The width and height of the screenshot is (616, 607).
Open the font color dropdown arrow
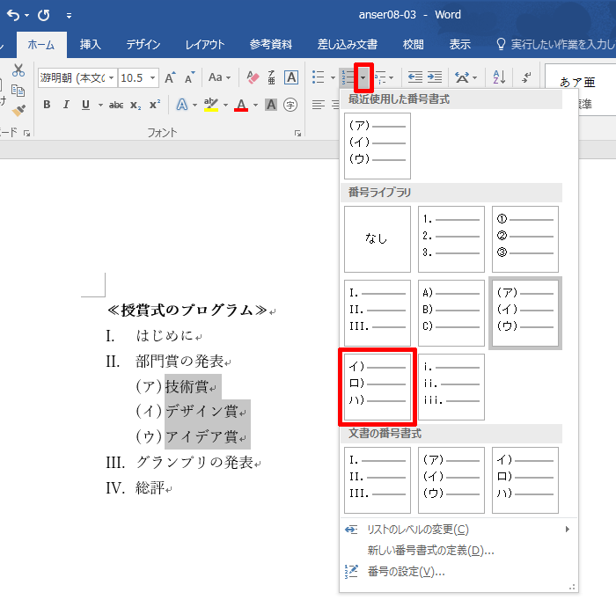(x=255, y=105)
